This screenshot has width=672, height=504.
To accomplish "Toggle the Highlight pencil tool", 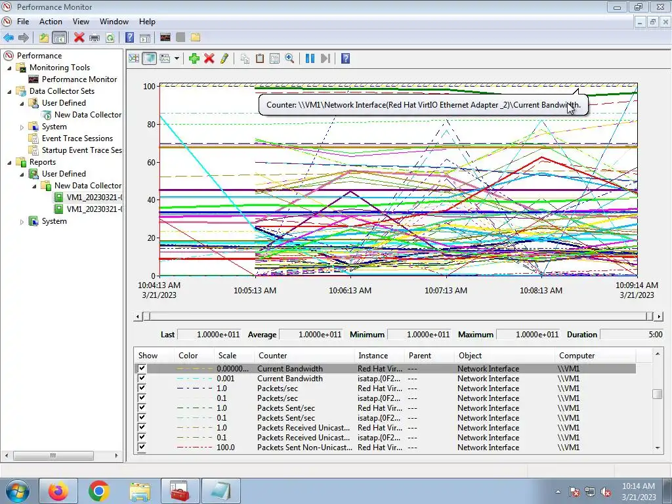I will coord(224,58).
